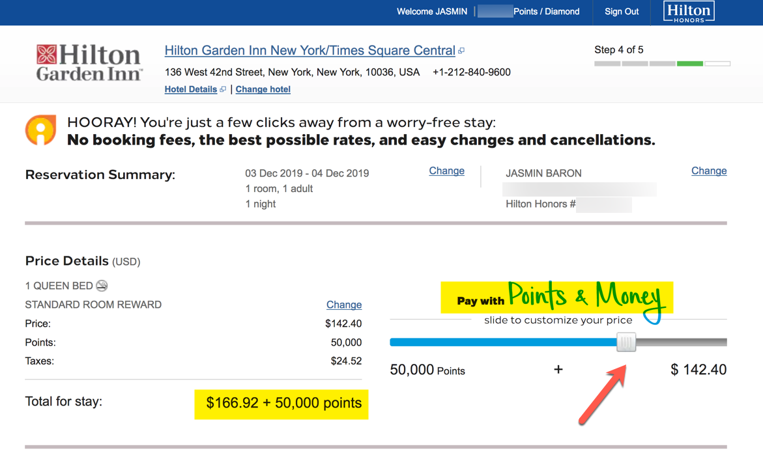Click popup icon next to Hotel Details
The height and width of the screenshot is (470, 763).
(x=223, y=89)
